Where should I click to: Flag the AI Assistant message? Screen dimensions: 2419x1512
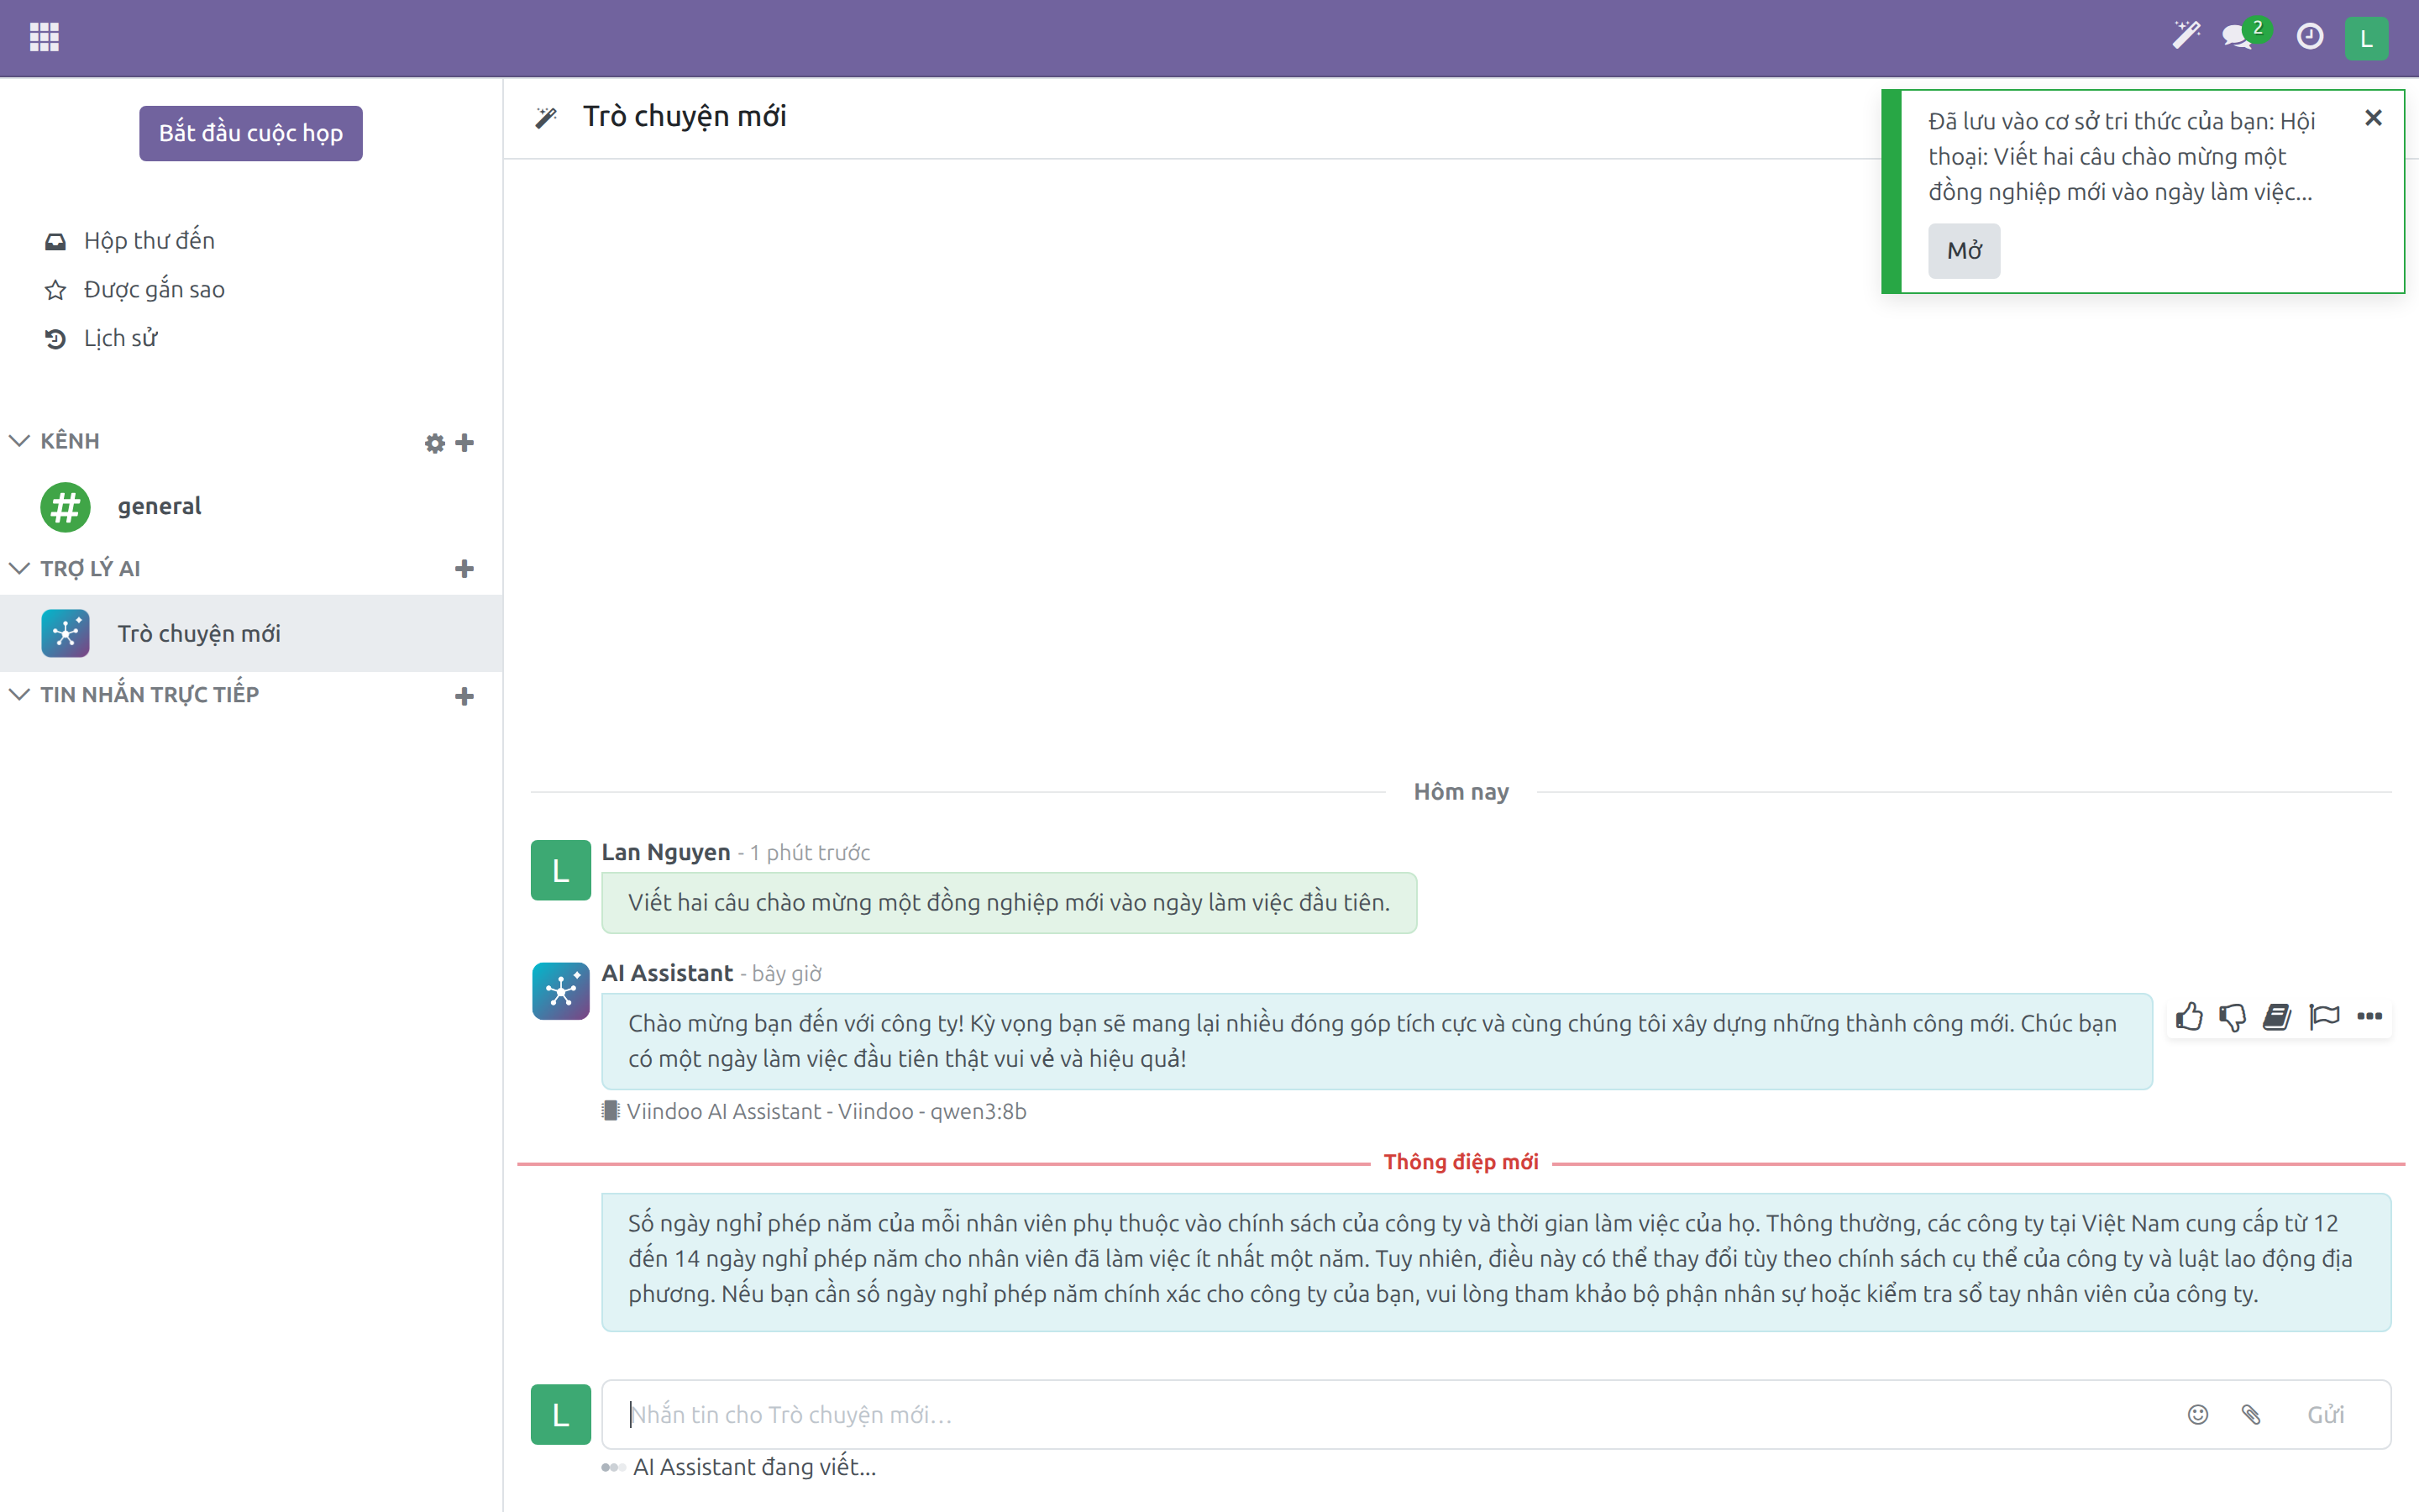pyautogui.click(x=2324, y=1017)
